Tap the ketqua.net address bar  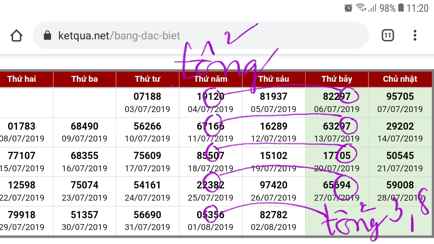coord(199,35)
